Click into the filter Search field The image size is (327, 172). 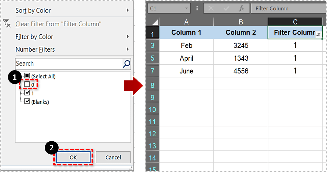68,64
